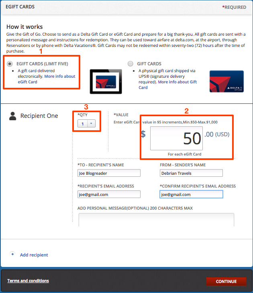Click the 'How it works' heading
Screen dimensions: 253x293
point(24,27)
